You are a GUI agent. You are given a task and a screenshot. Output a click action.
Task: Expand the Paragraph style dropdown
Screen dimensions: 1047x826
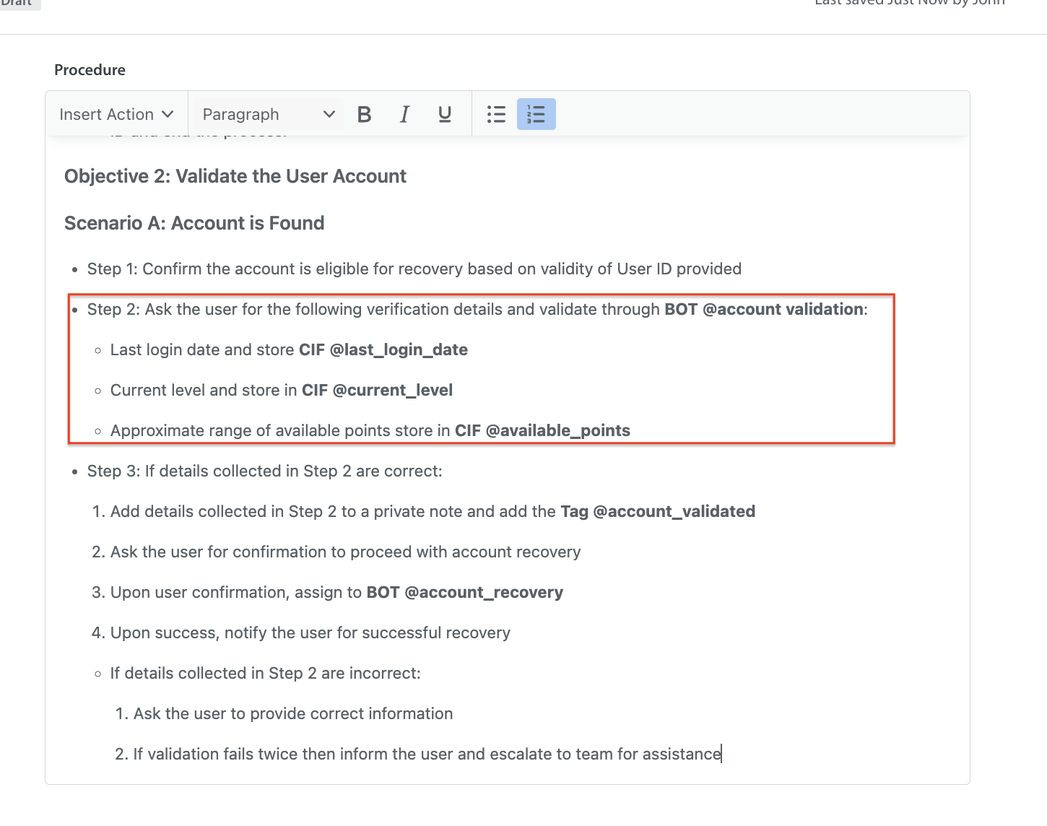(268, 114)
